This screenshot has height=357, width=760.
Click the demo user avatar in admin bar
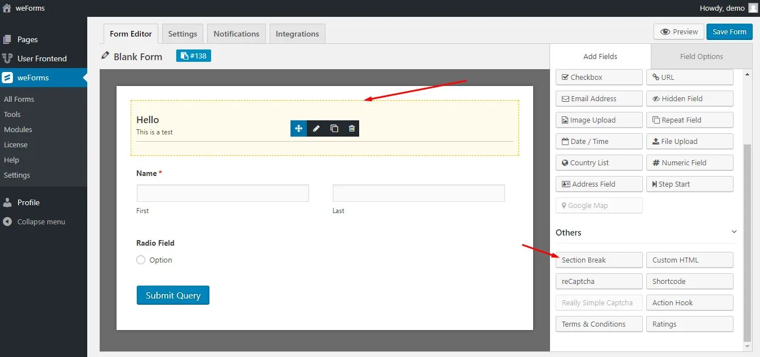(753, 8)
